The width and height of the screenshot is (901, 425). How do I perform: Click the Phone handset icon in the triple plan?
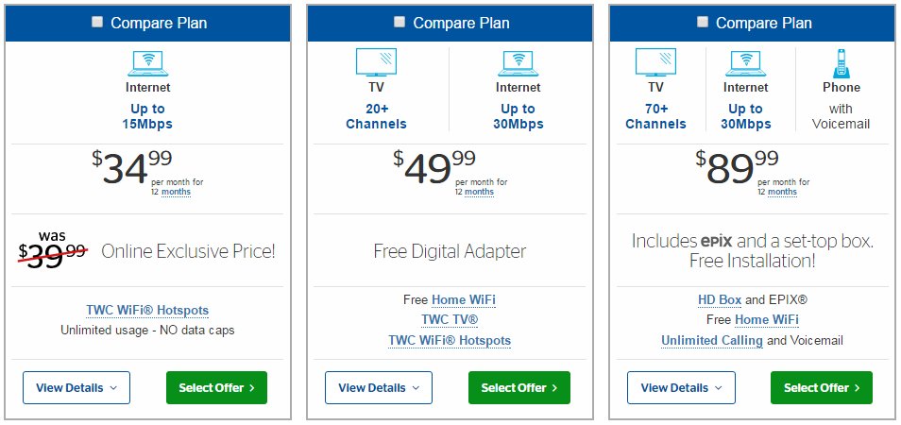tap(841, 63)
